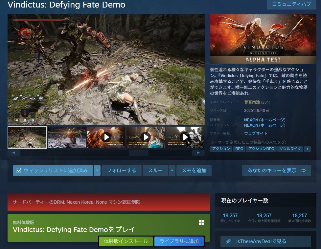Click the main gameplay screenshot
The width and height of the screenshot is (321, 249).
click(x=106, y=69)
